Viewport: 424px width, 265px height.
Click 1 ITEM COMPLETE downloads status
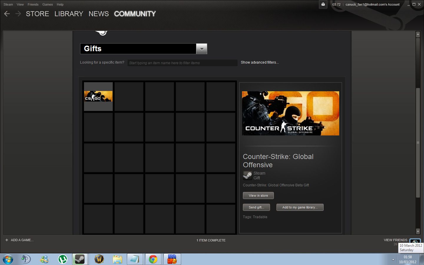[211, 240]
